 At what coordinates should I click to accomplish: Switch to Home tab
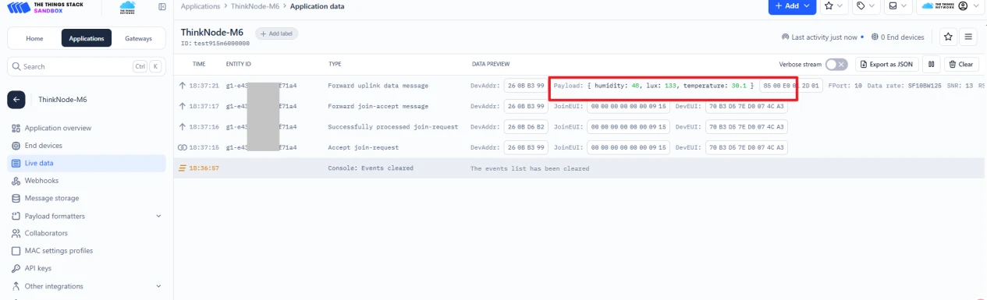click(34, 38)
